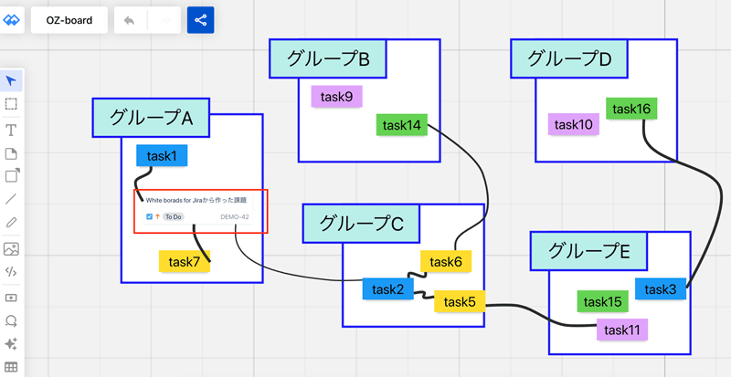
Task: Select the task9 sticky note
Action: click(336, 97)
